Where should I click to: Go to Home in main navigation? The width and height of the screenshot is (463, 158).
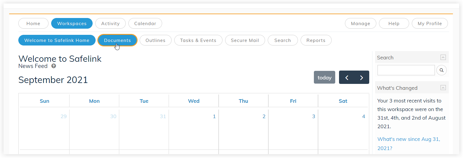point(33,24)
